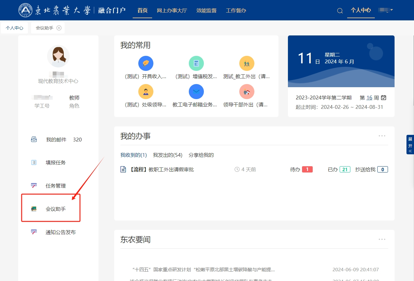Click the search magnifier icon in header

(340, 11)
